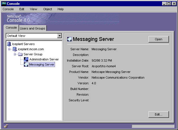The width and height of the screenshot is (178, 130).
Task: Click the Edit... button
Action: click(x=159, y=114)
